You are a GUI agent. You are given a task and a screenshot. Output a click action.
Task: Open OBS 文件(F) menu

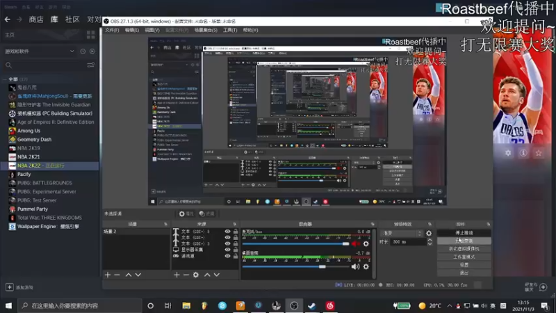click(112, 30)
